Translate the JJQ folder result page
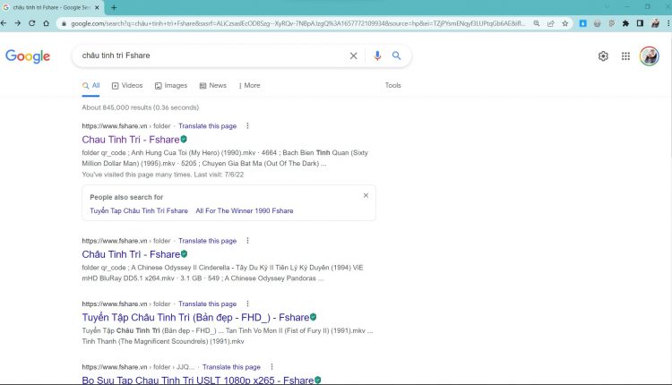 pyautogui.click(x=231, y=367)
